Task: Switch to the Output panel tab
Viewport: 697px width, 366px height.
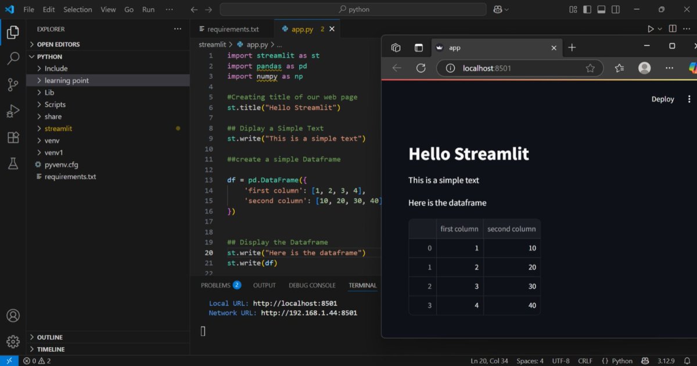Action: click(x=264, y=285)
